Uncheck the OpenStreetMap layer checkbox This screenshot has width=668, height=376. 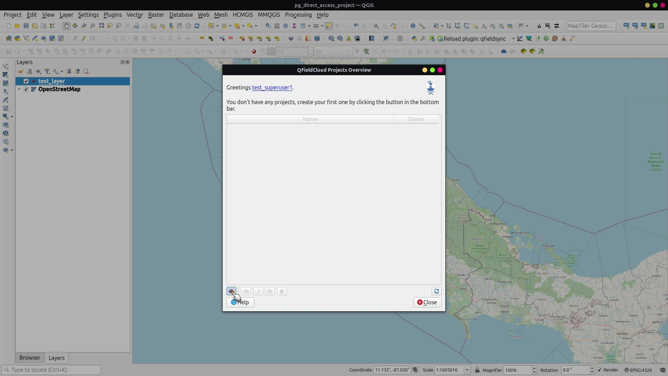pyautogui.click(x=26, y=89)
